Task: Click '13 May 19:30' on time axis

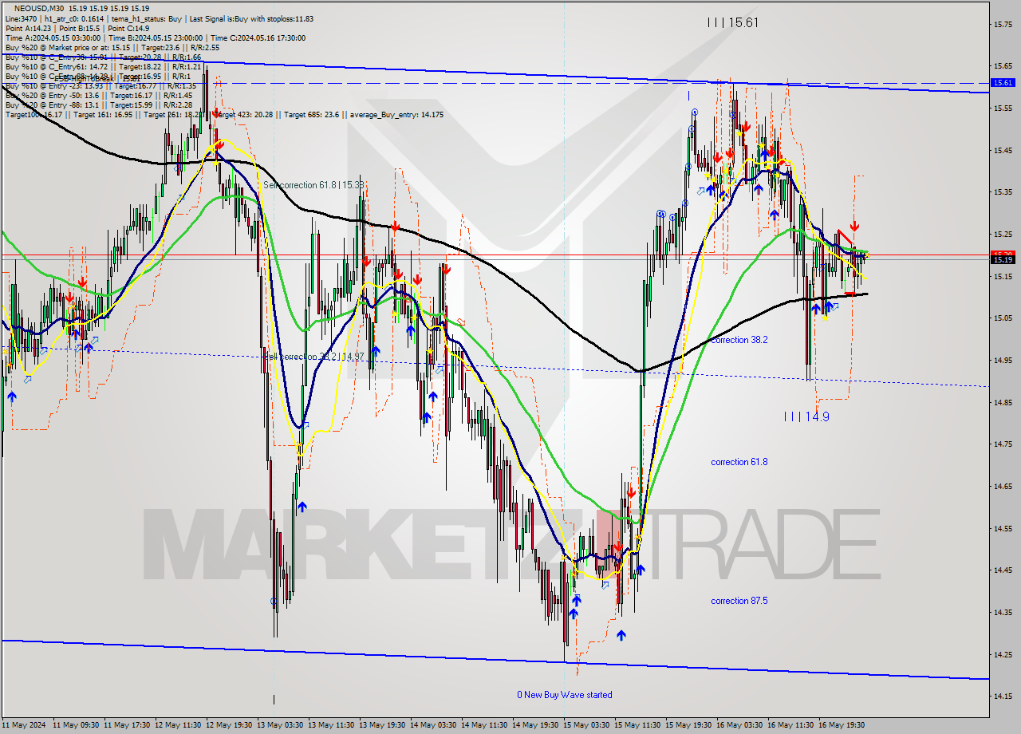Action: [382, 725]
